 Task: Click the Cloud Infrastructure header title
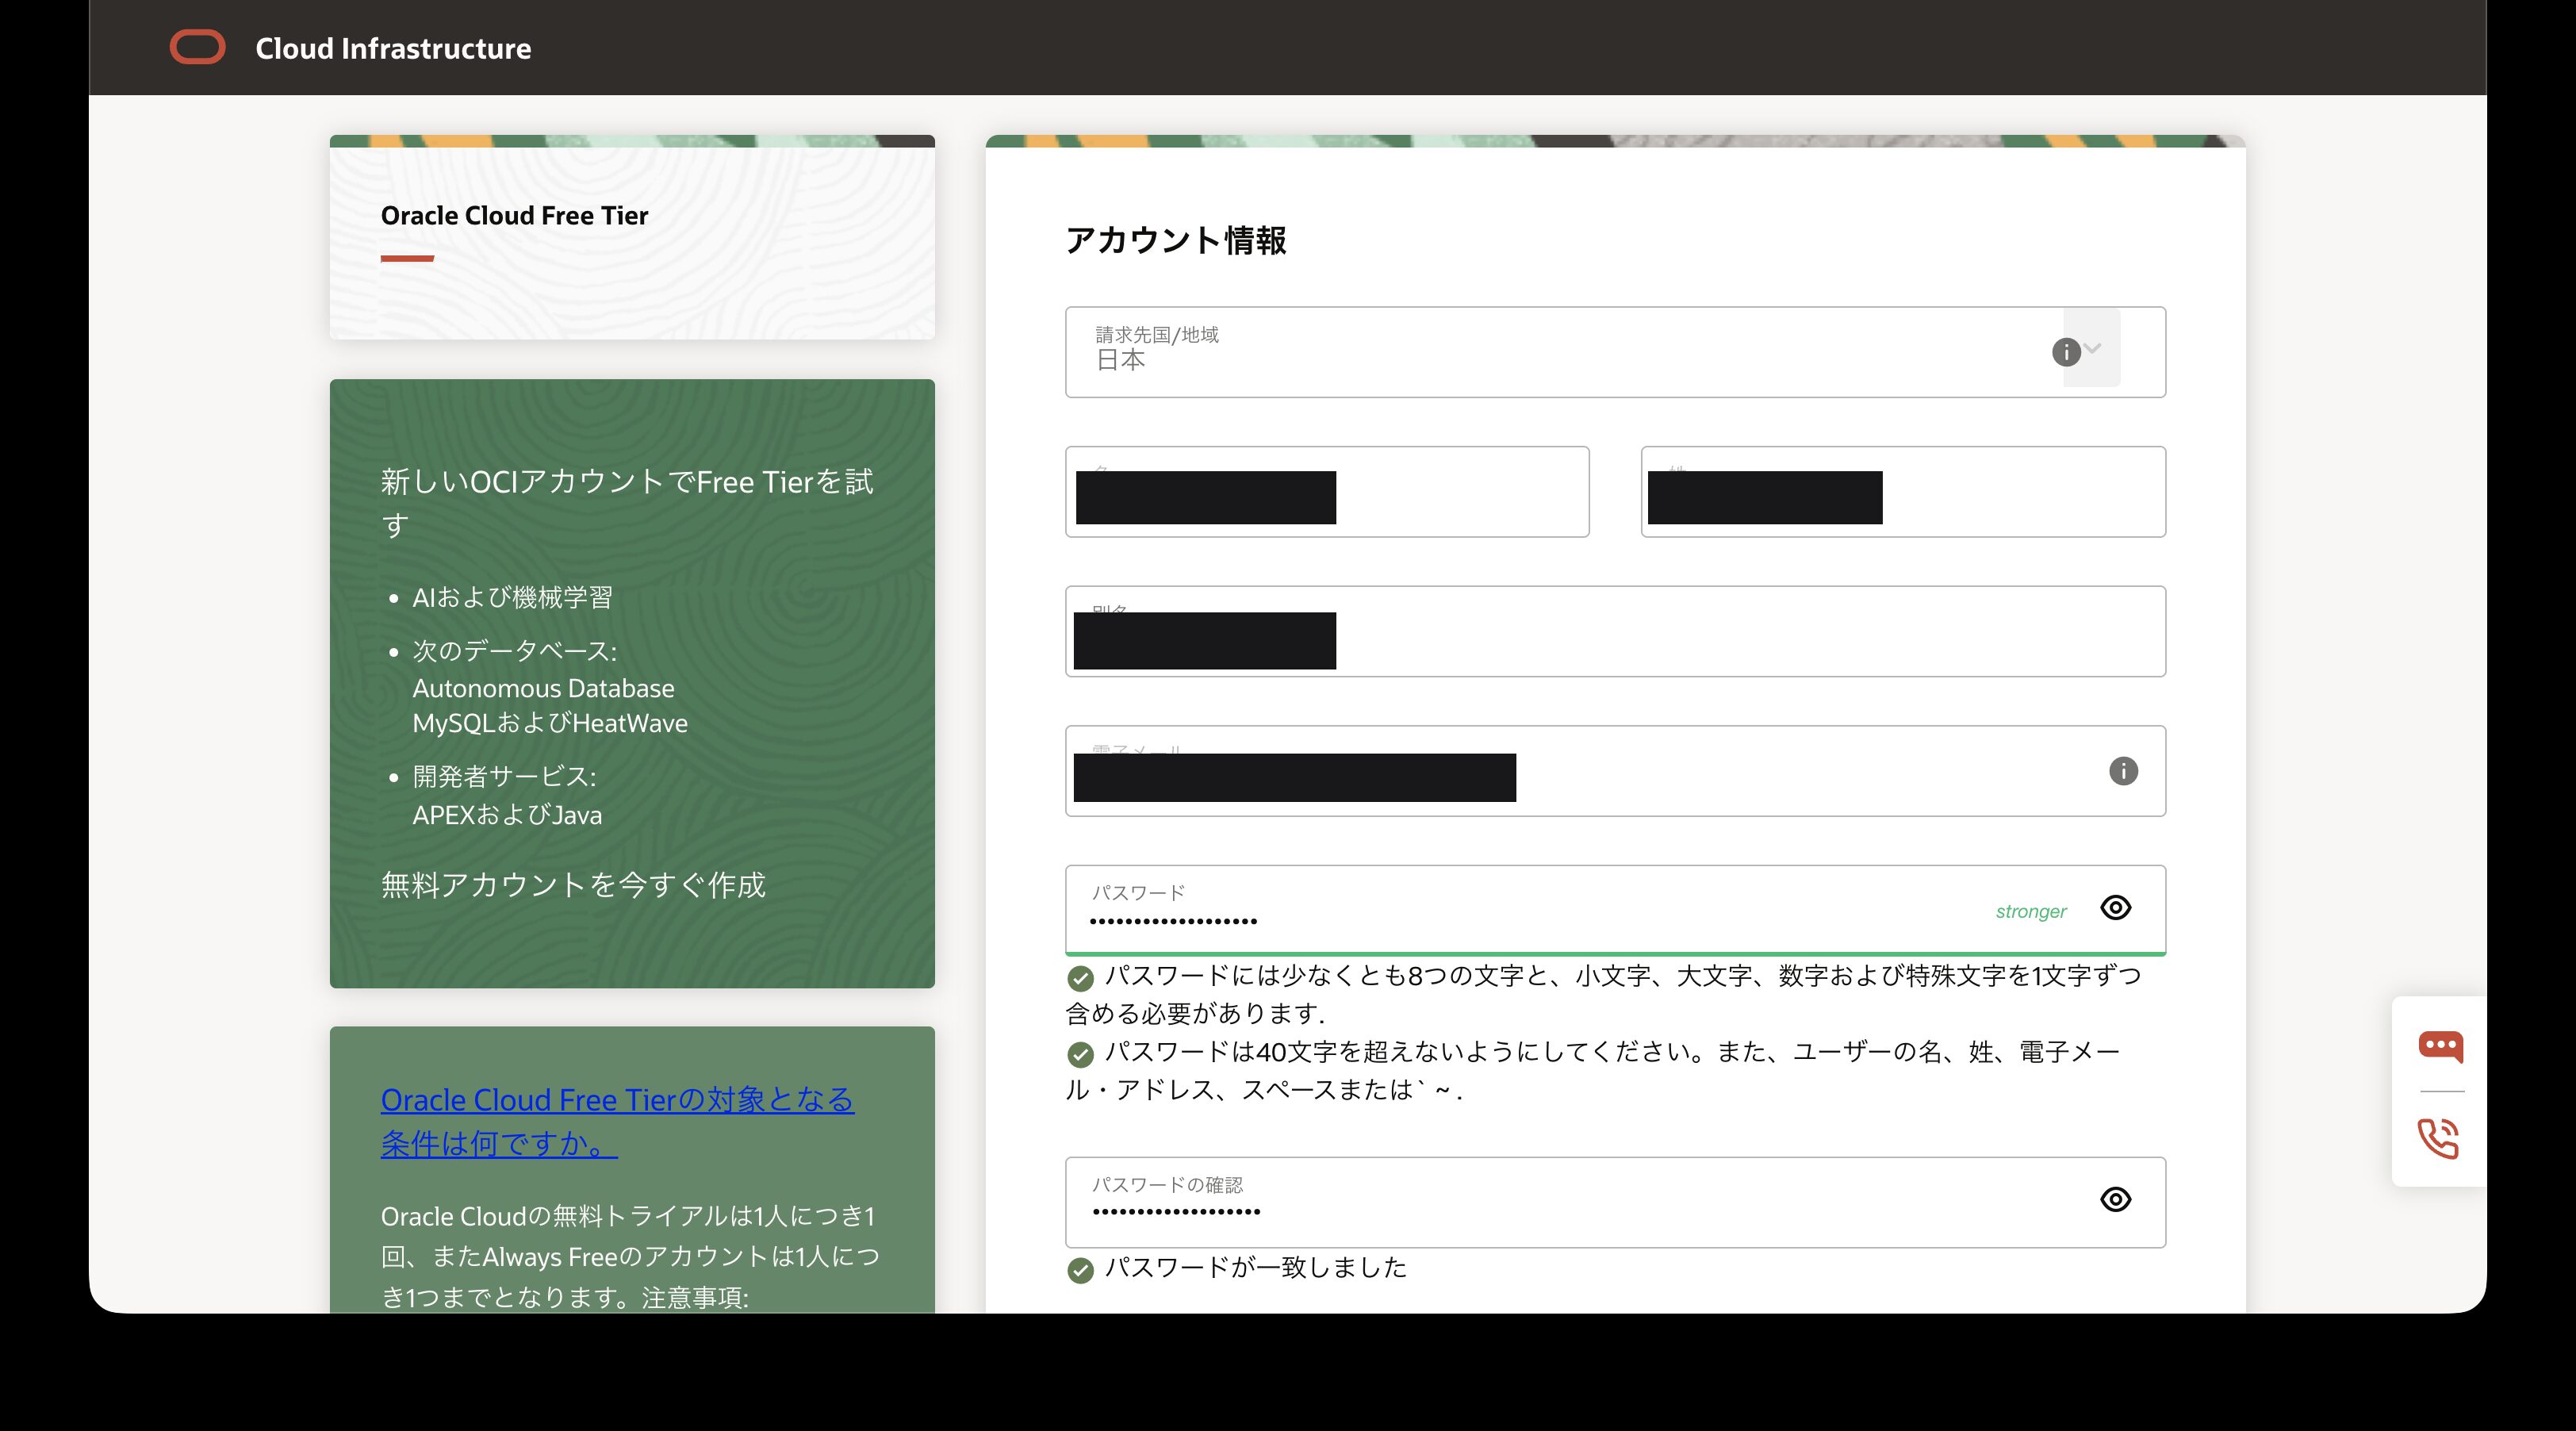(x=393, y=48)
